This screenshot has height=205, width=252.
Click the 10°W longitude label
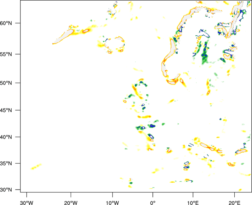[112, 203]
